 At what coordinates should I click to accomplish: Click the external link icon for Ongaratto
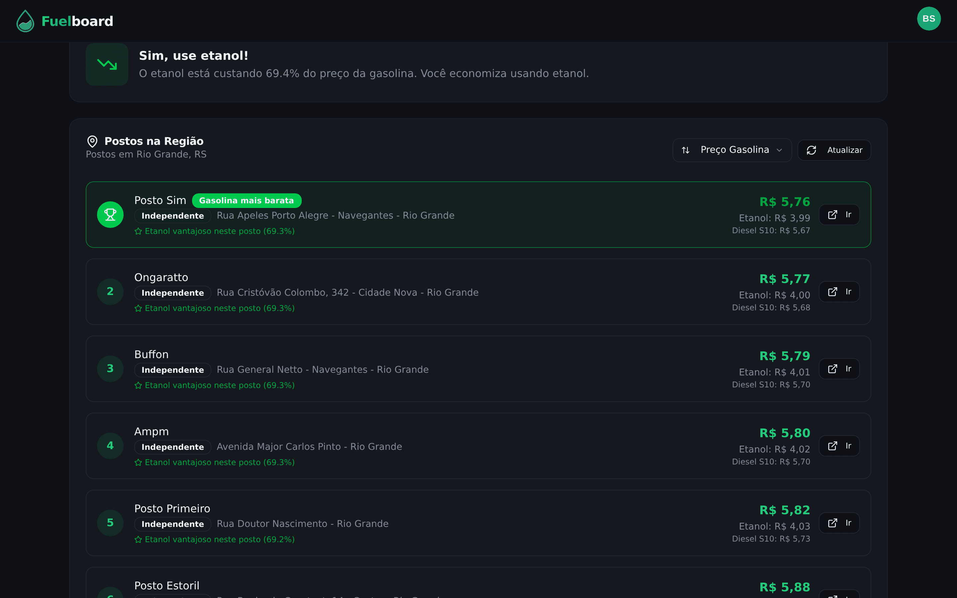tap(832, 292)
